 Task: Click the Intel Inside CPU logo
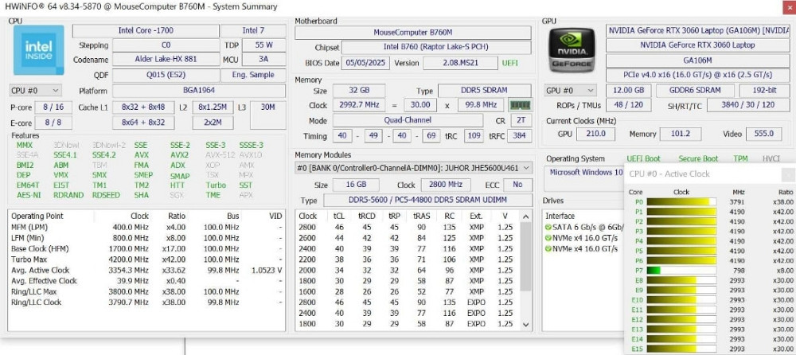pyautogui.click(x=39, y=50)
